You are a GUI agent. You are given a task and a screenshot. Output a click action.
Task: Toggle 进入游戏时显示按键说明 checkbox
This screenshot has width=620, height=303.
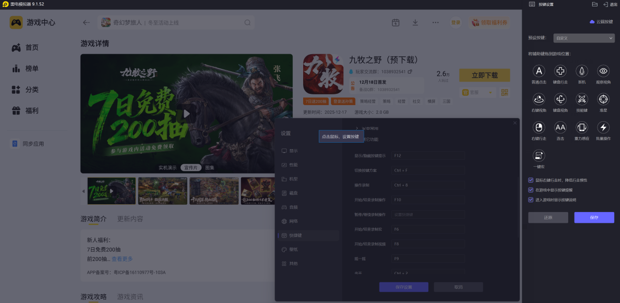(x=531, y=199)
